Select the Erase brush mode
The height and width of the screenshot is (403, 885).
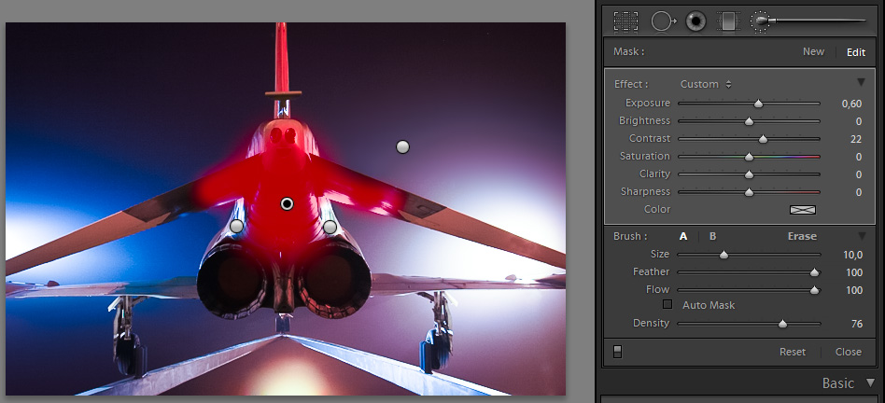(801, 236)
